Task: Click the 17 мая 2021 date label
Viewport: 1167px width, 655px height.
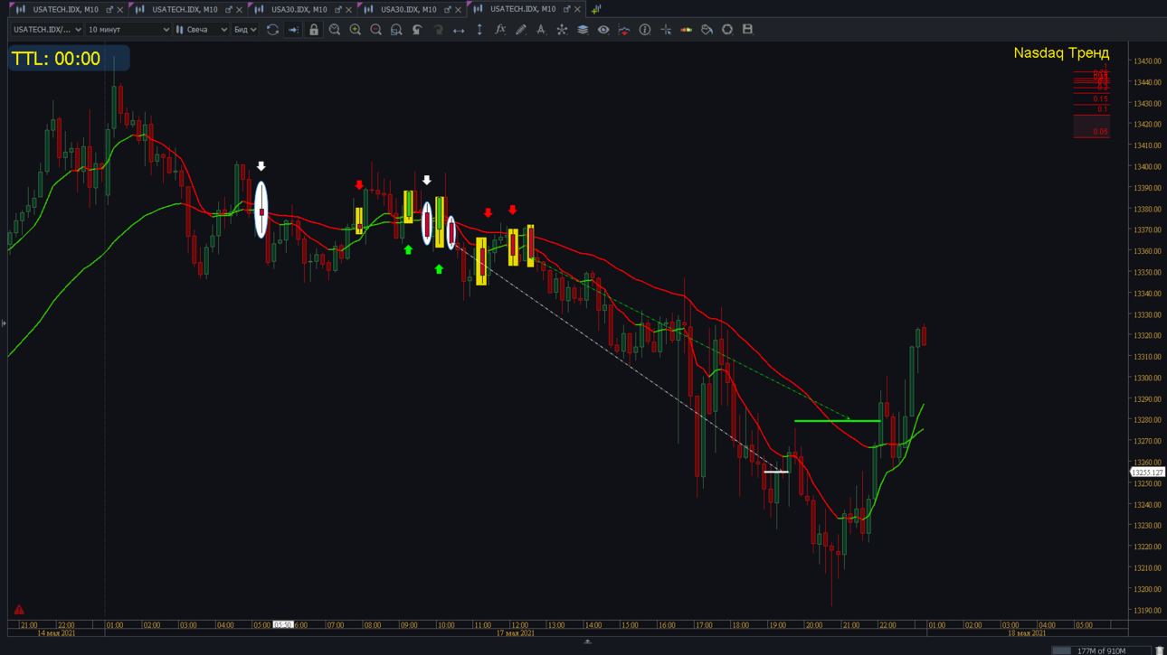Action: tap(515, 633)
